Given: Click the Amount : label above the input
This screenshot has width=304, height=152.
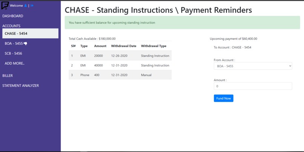Looking at the screenshot, I should pos(220,80).
